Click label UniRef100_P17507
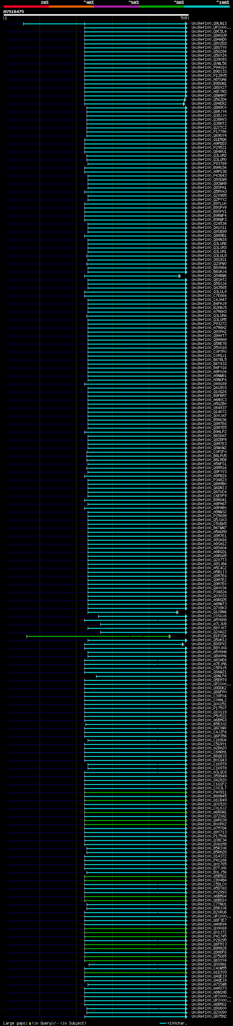Viewport: 233px width, 1026px height. (209, 708)
